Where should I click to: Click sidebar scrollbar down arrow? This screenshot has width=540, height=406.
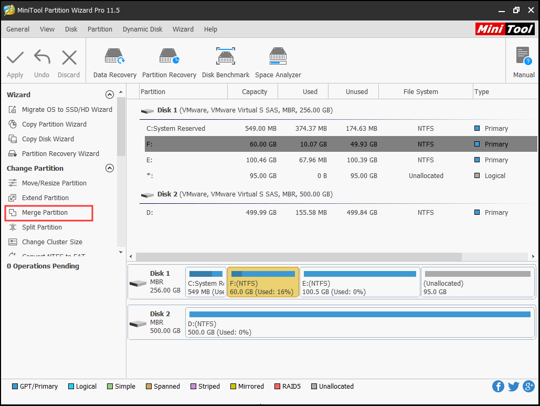click(x=121, y=252)
